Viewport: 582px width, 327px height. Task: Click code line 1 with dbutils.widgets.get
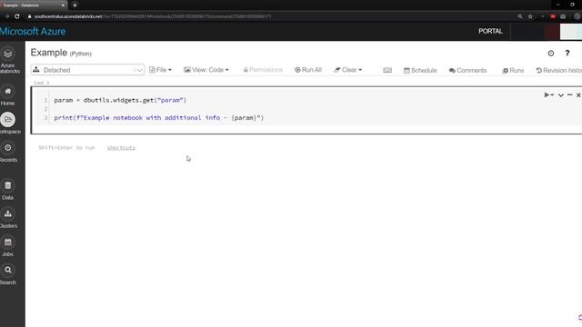pyautogui.click(x=120, y=100)
